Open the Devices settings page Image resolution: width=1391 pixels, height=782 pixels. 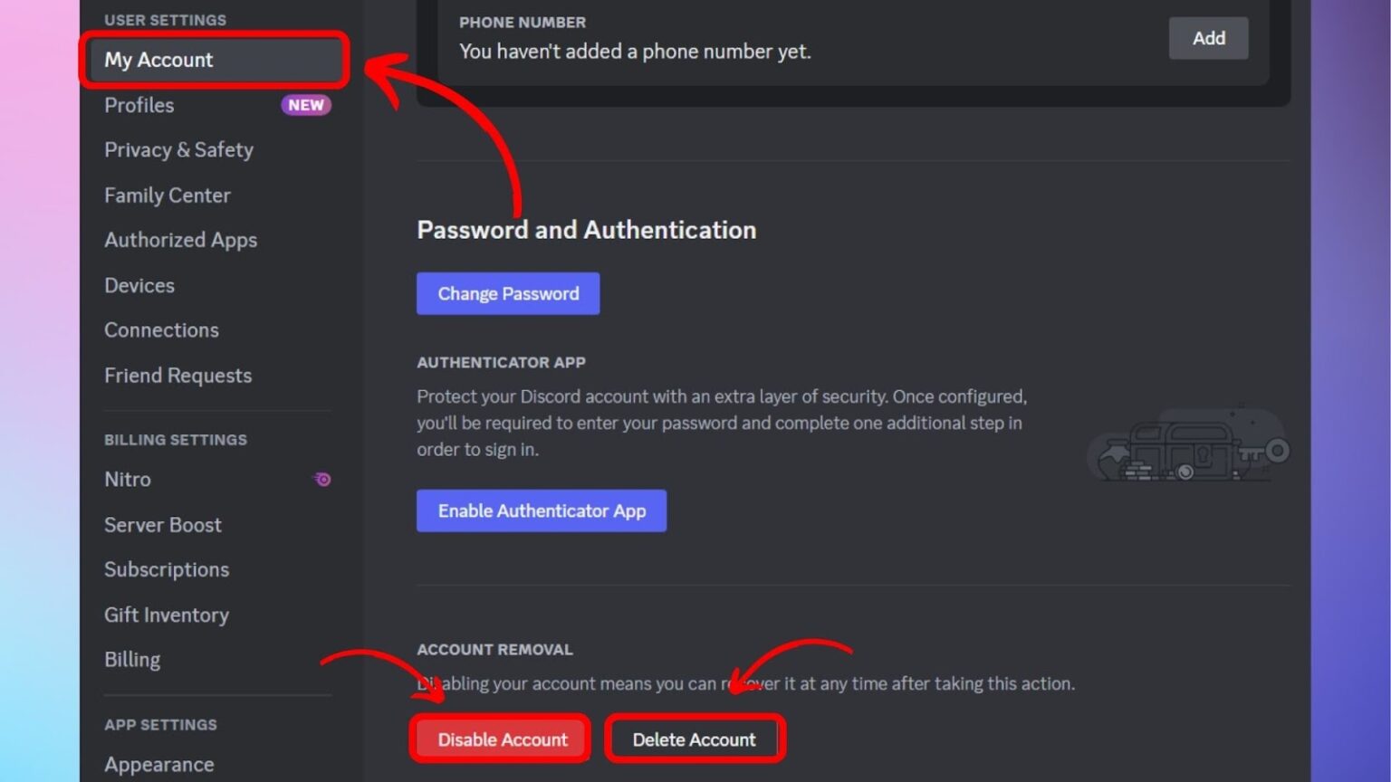(139, 285)
